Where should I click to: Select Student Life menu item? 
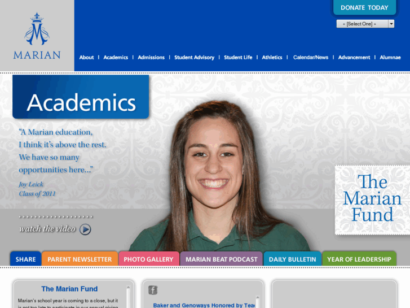point(238,58)
